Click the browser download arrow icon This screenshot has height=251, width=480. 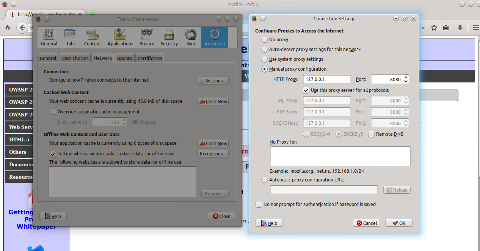pos(460,28)
